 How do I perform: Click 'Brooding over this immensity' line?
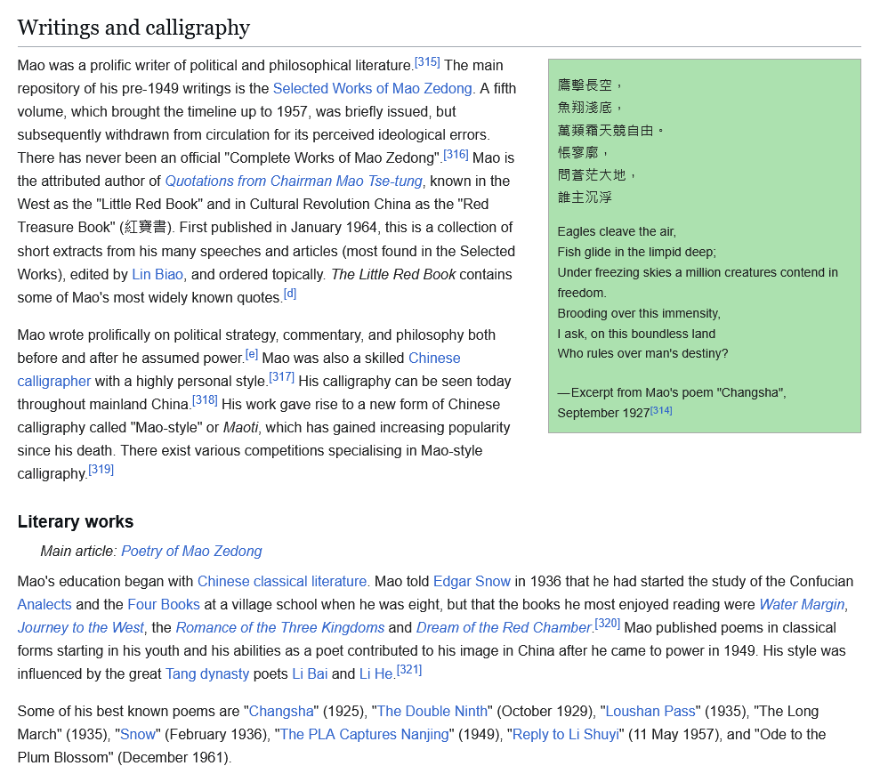point(639,313)
